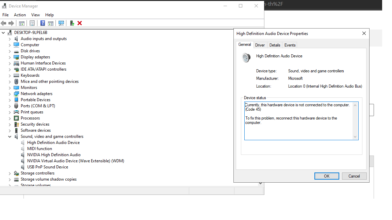Click the Print queues printer icon
The width and height of the screenshot is (392, 220).
click(x=16, y=112)
